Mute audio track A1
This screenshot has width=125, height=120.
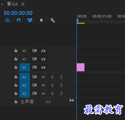click(43, 77)
